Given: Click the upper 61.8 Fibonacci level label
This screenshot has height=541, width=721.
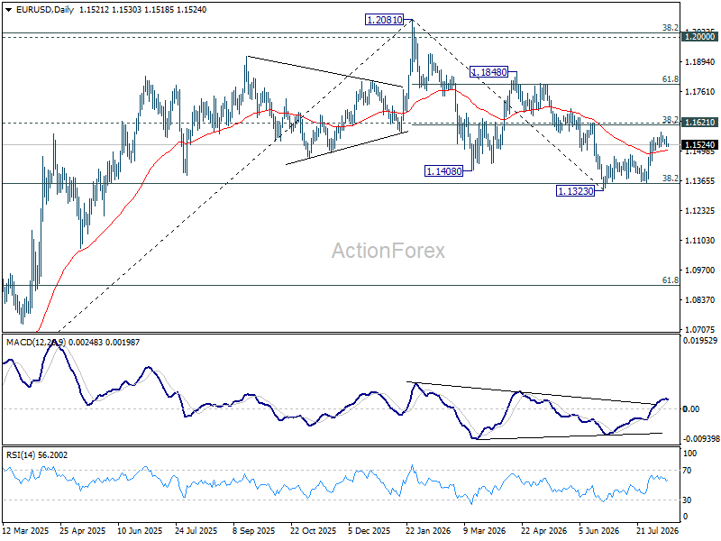Looking at the screenshot, I should (670, 79).
